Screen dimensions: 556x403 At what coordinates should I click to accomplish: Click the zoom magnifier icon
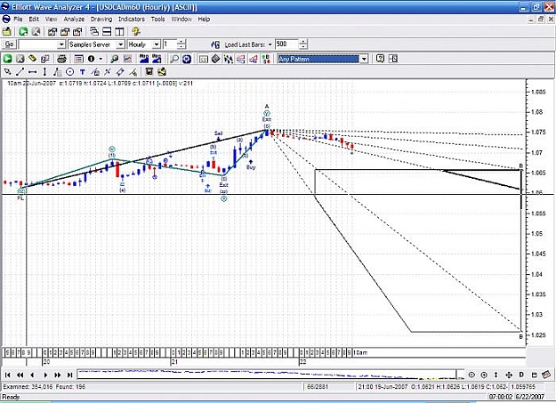[x=174, y=59]
